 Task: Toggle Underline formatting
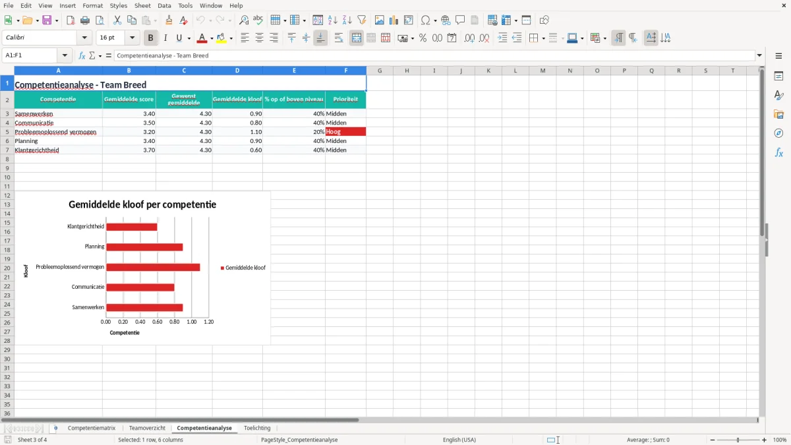pos(179,38)
